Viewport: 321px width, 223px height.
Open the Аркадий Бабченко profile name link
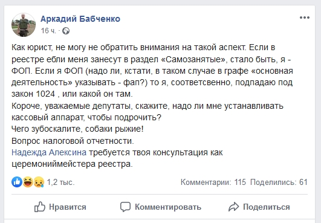click(80, 19)
